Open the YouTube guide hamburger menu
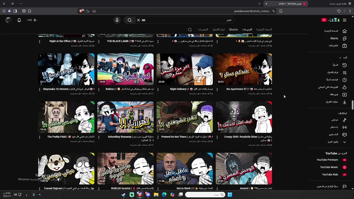The image size is (354, 199). 345,20
